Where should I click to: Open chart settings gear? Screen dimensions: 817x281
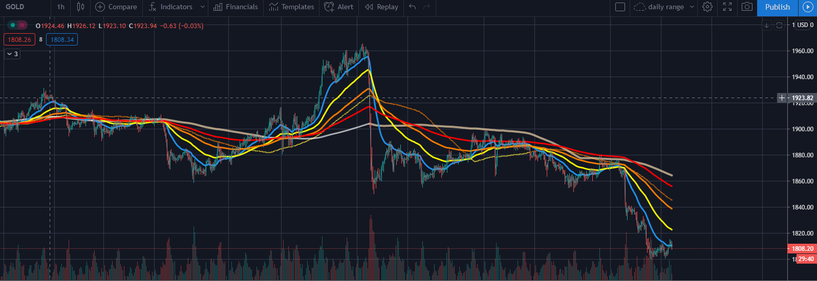(x=707, y=7)
